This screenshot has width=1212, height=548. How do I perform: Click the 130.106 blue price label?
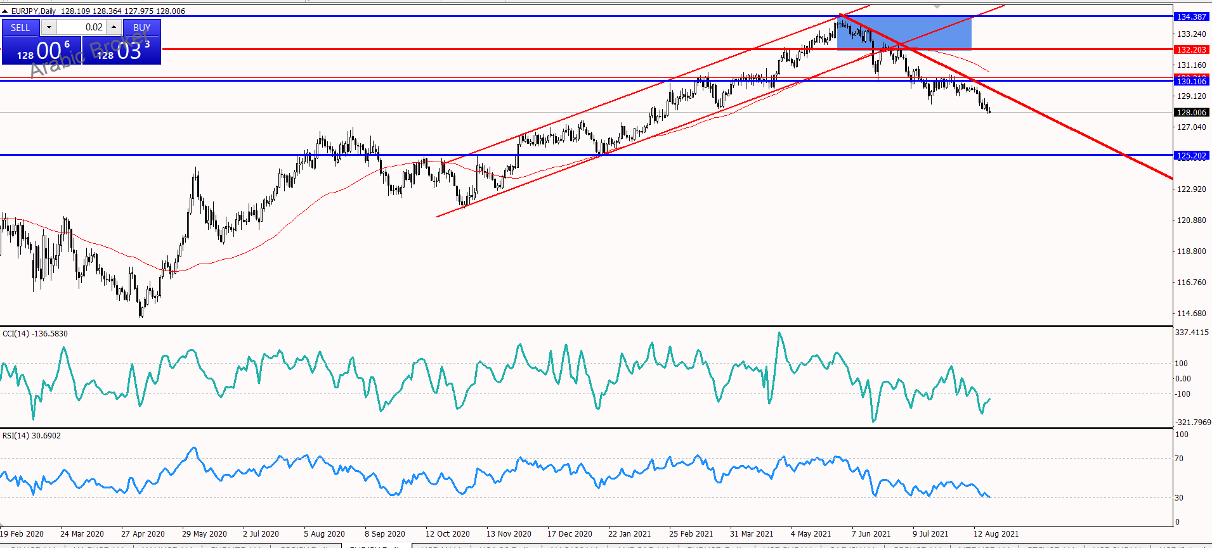pyautogui.click(x=1191, y=81)
